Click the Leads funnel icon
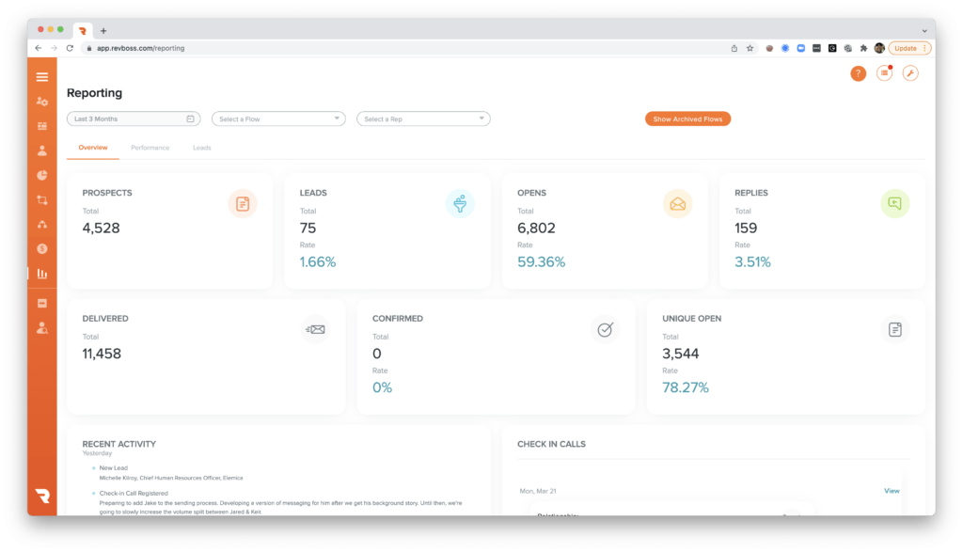 pyautogui.click(x=460, y=204)
